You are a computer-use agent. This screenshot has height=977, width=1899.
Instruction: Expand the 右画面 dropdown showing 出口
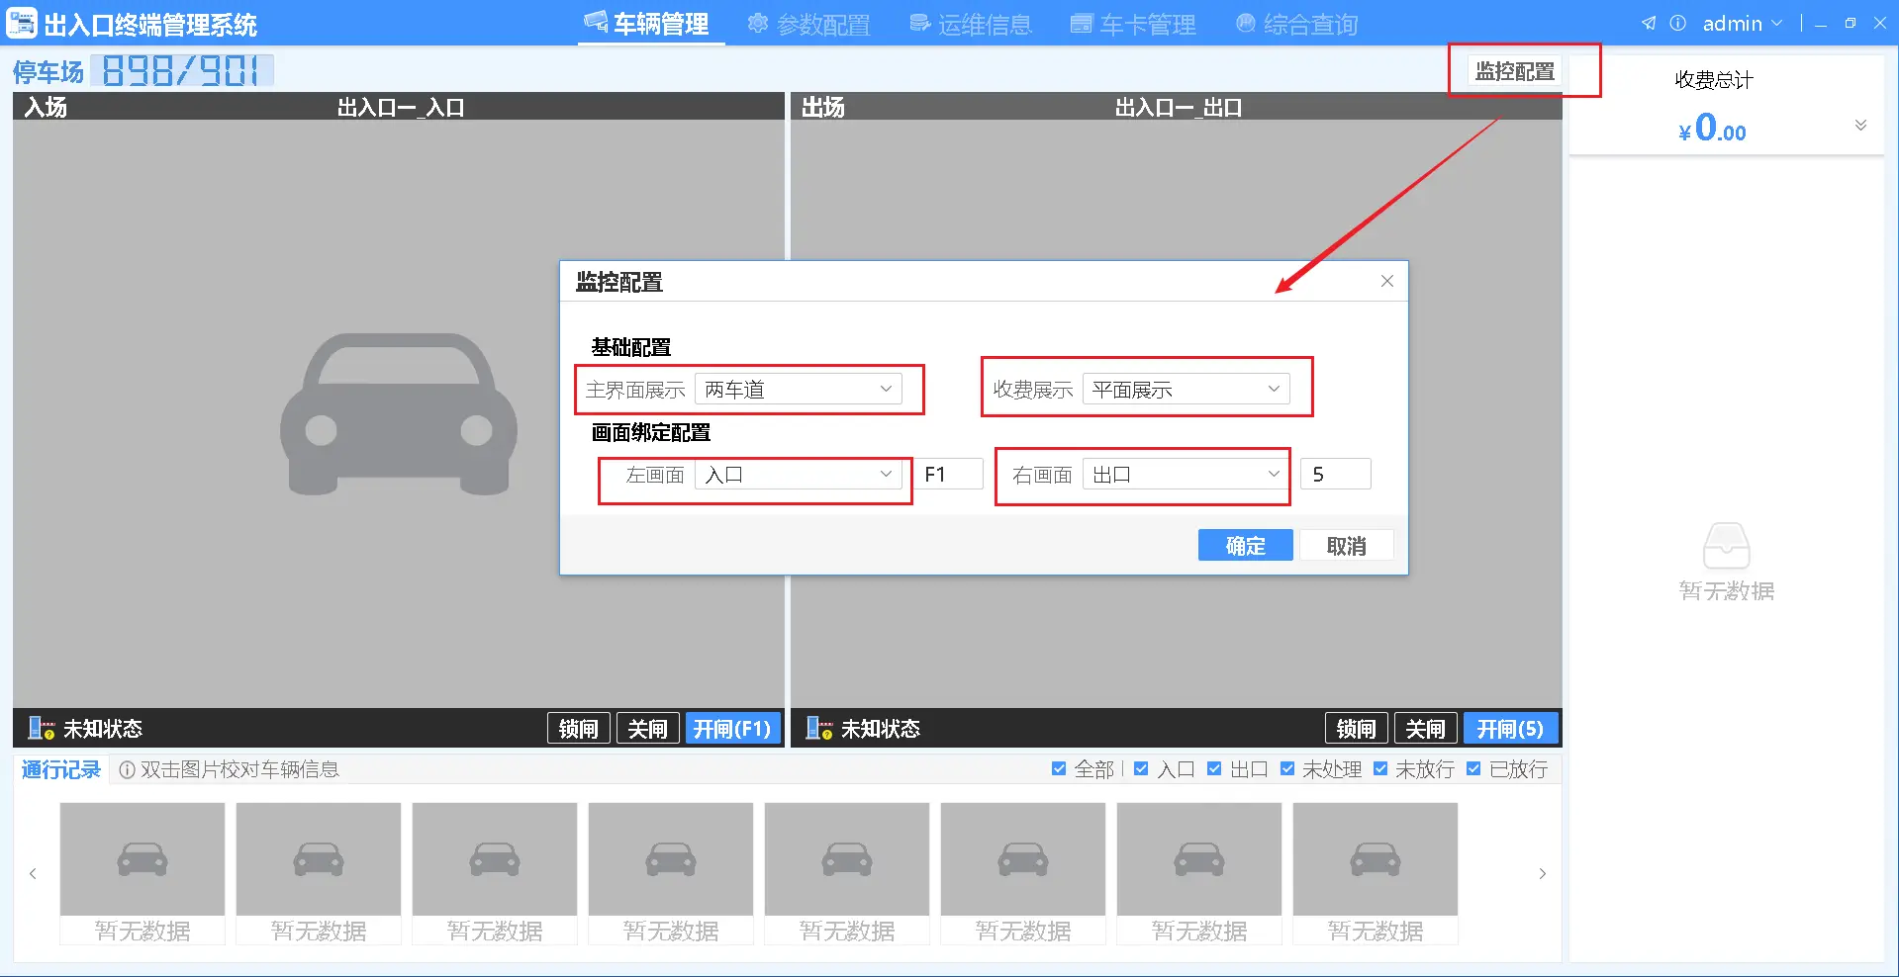1186,475
